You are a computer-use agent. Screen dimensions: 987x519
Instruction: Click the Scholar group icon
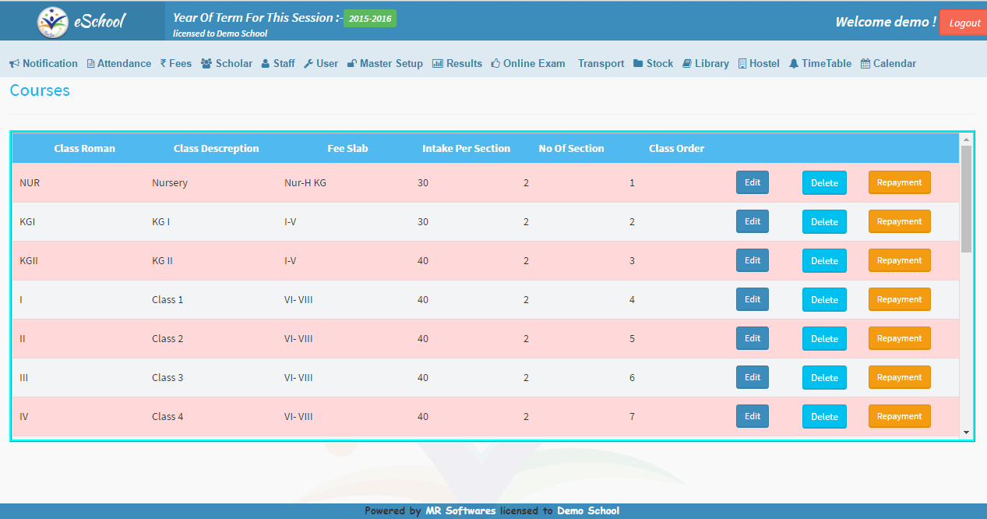206,64
